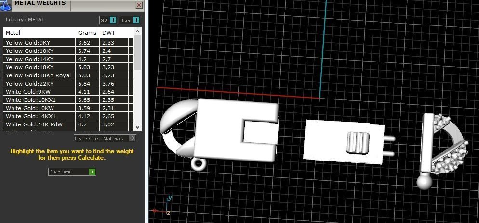479x223 pixels.
Task: Close the Metal Weights panel
Action: click(139, 5)
